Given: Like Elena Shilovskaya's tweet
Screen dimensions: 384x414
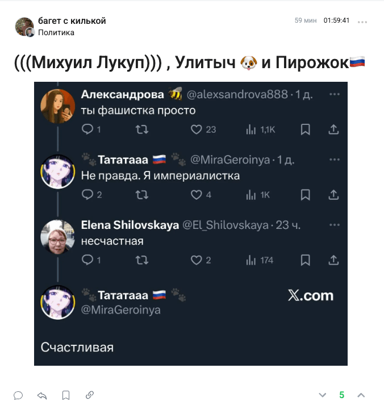Looking at the screenshot, I should (197, 260).
